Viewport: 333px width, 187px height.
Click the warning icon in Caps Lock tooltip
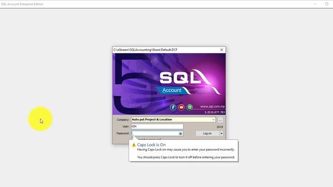(134, 145)
